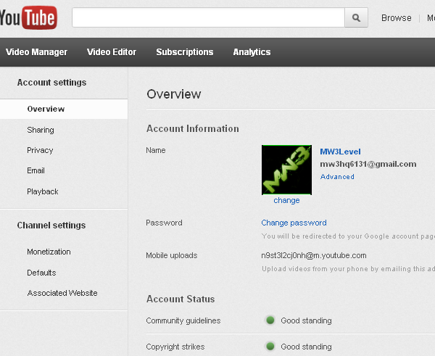Open Video Editor tab
Image resolution: width=435 pixels, height=356 pixels.
pyautogui.click(x=112, y=52)
